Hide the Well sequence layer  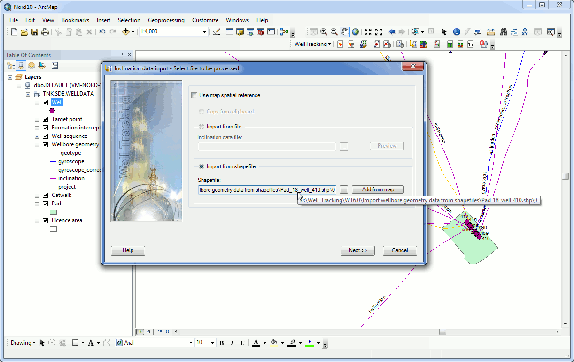(45, 136)
